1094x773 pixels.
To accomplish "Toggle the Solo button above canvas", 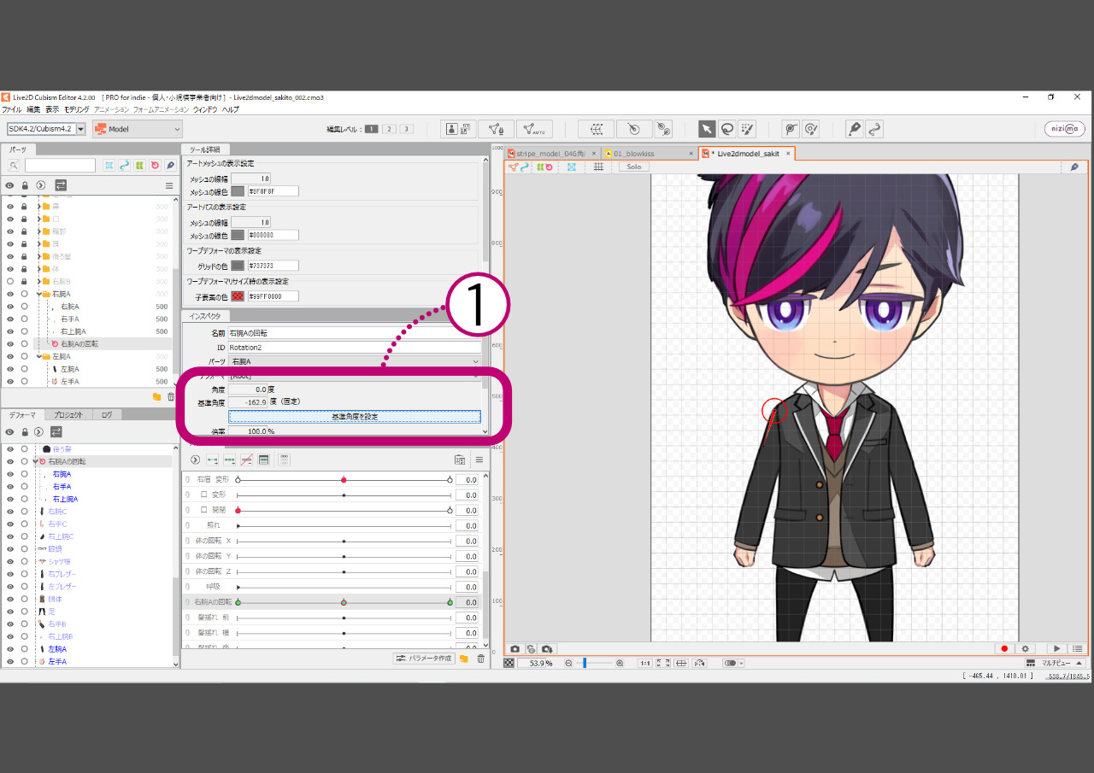I will click(x=633, y=167).
